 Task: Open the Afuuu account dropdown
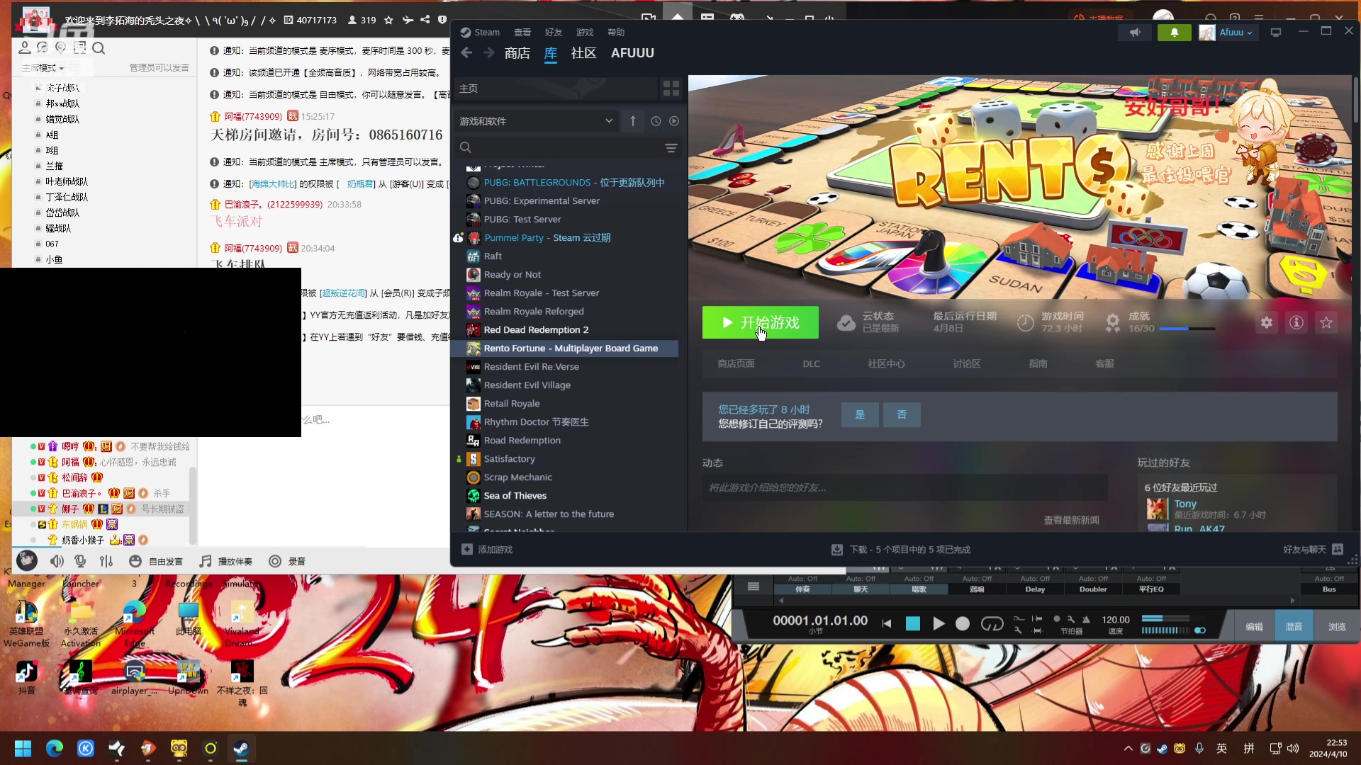(x=1228, y=33)
